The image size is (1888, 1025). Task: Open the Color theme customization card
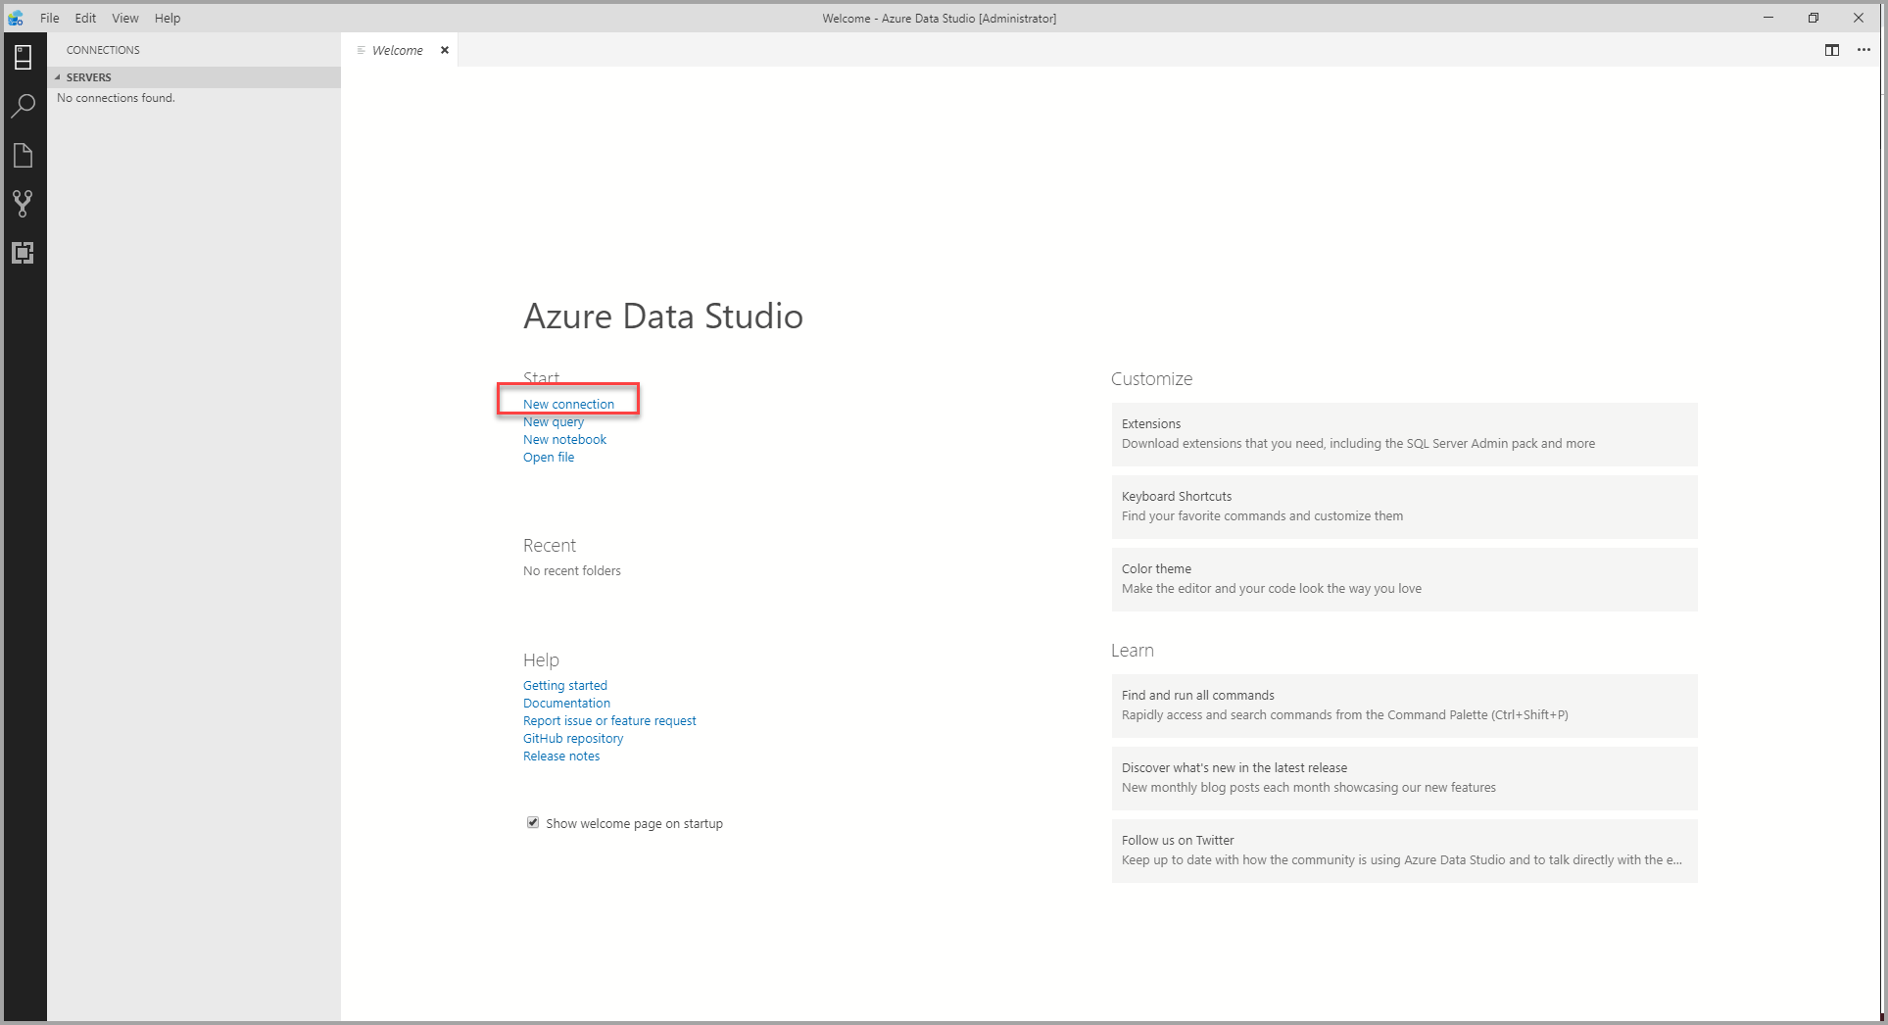[x=1403, y=578]
